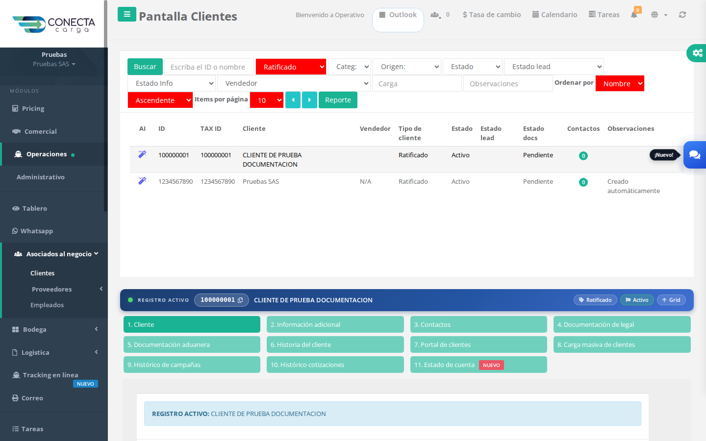This screenshot has width=706, height=441.
Task: Click contacts count badge for Pruebas SAS row
Action: 583,182
